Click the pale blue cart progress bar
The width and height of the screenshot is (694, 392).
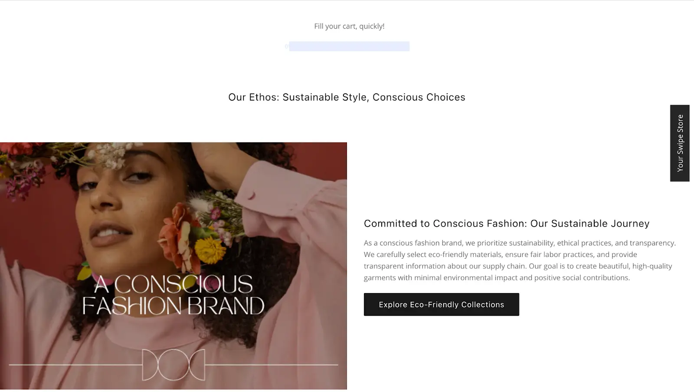[349, 46]
